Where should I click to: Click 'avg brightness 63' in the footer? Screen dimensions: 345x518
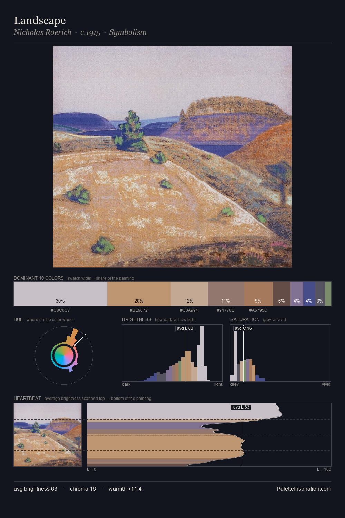[36, 489]
